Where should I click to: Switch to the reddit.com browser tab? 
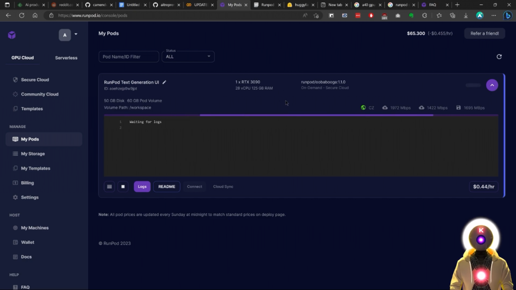pos(65,5)
